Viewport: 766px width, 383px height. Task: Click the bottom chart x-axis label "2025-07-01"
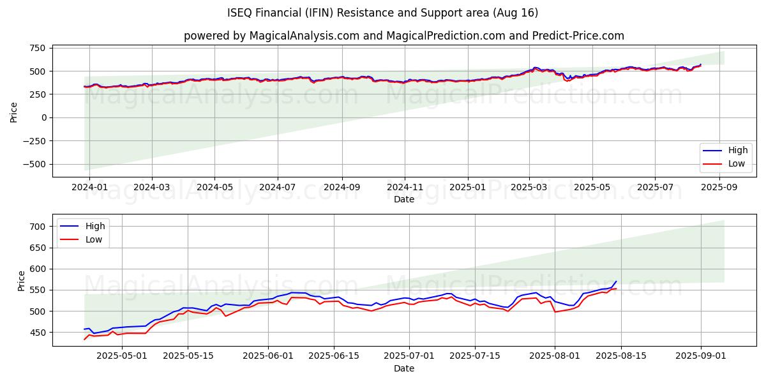[410, 357]
